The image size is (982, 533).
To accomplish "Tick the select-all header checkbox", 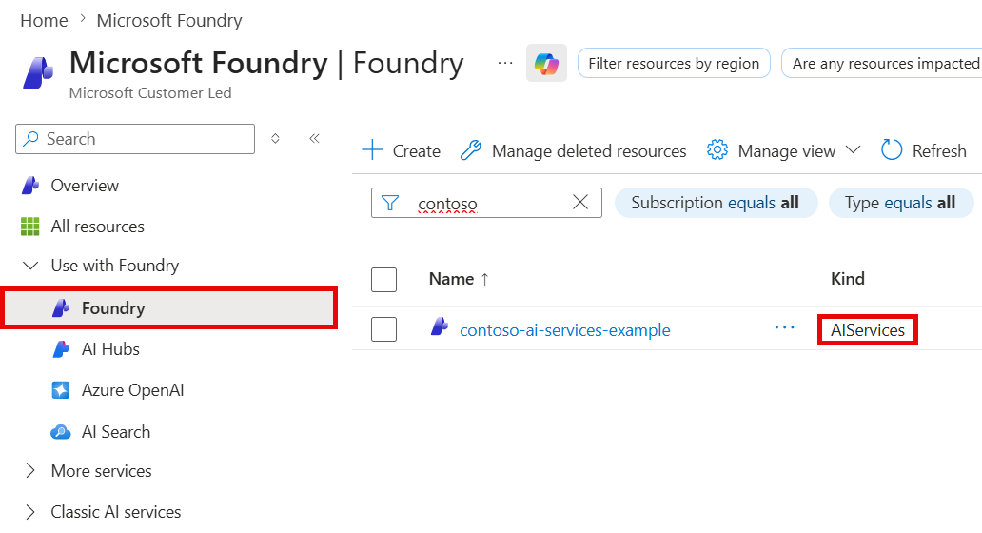I will click(x=383, y=279).
